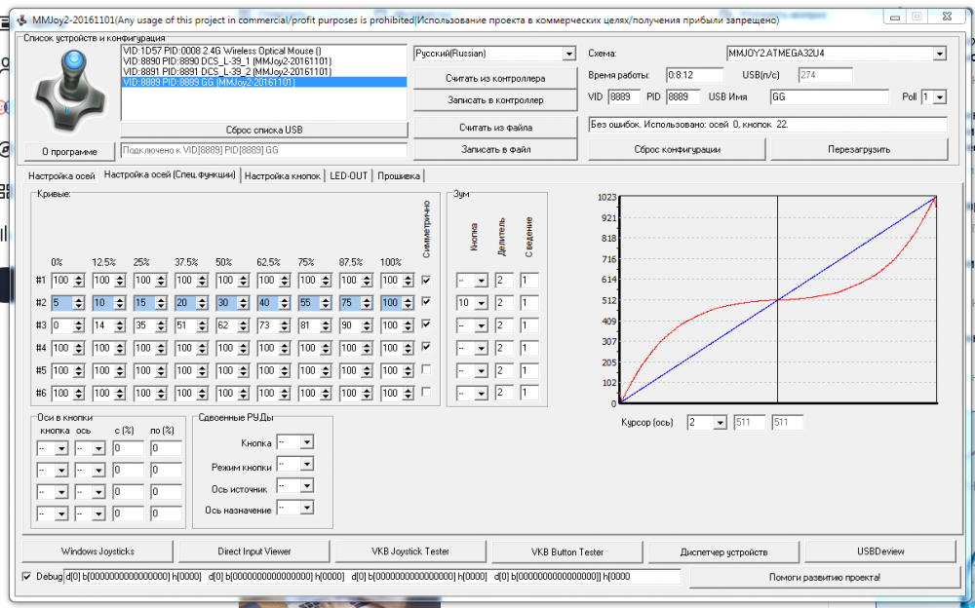Uncheck the Debug checkbox
975x608 pixels.
(26, 578)
